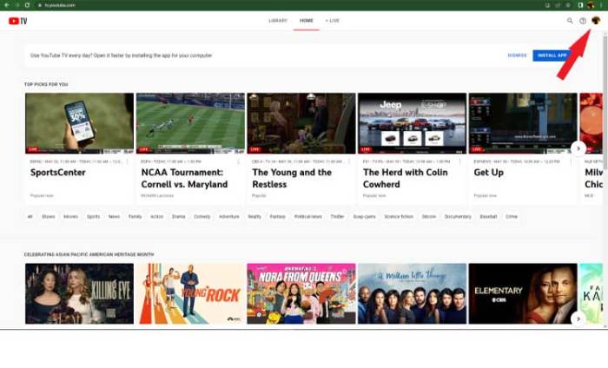Switch to the Library tab
This screenshot has height=368, width=608.
click(278, 21)
